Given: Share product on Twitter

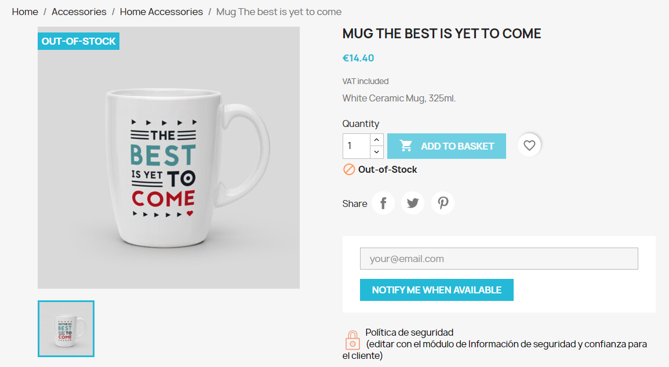Looking at the screenshot, I should 413,204.
